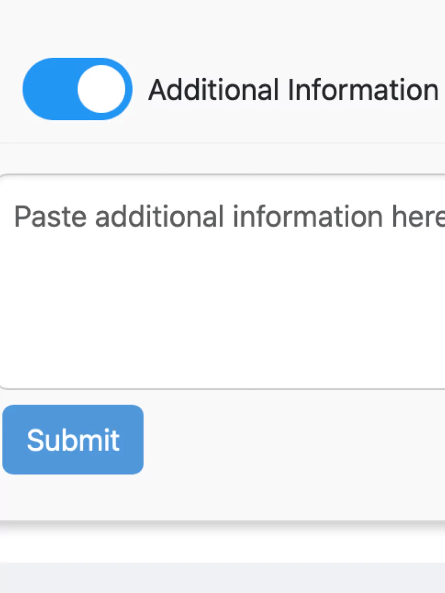The width and height of the screenshot is (445, 593).
Task: Hide the additional information text area via toggle
Action: point(78,89)
